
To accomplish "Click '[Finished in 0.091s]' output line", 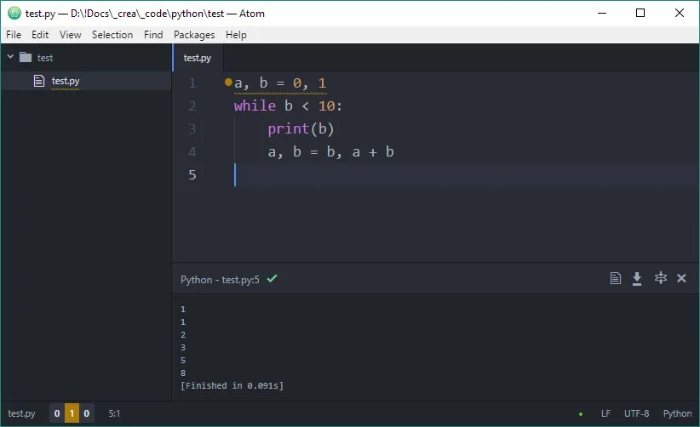I will point(232,385).
